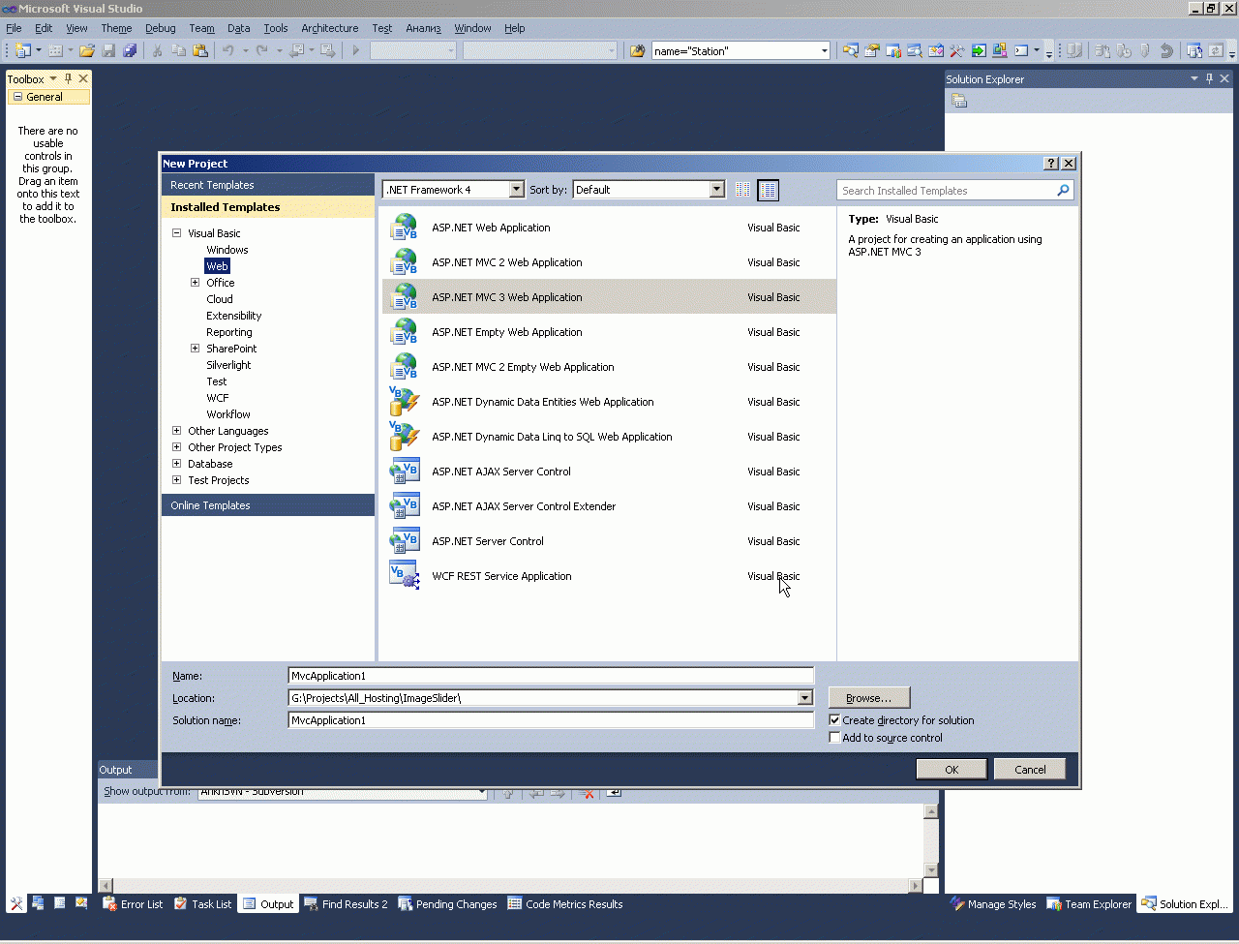Viewport: 1239px width, 944px height.
Task: Switch templates to small icons view
Action: pos(742,190)
